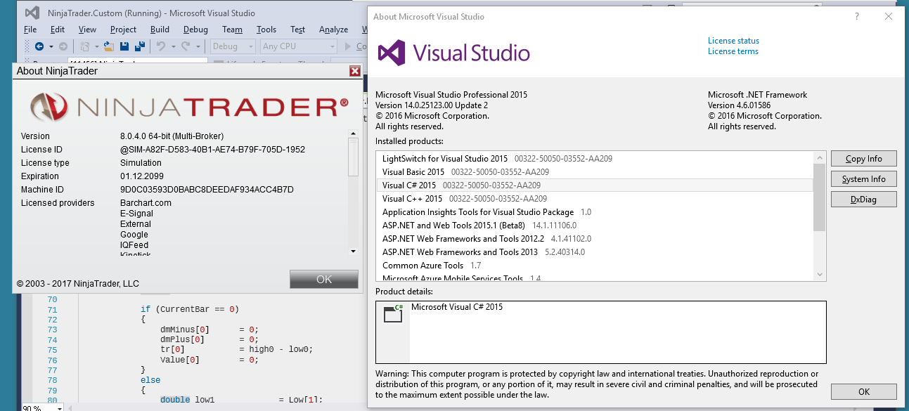Click code line 'if (CurrentBar == 0)'
The image size is (909, 411).
(x=190, y=309)
